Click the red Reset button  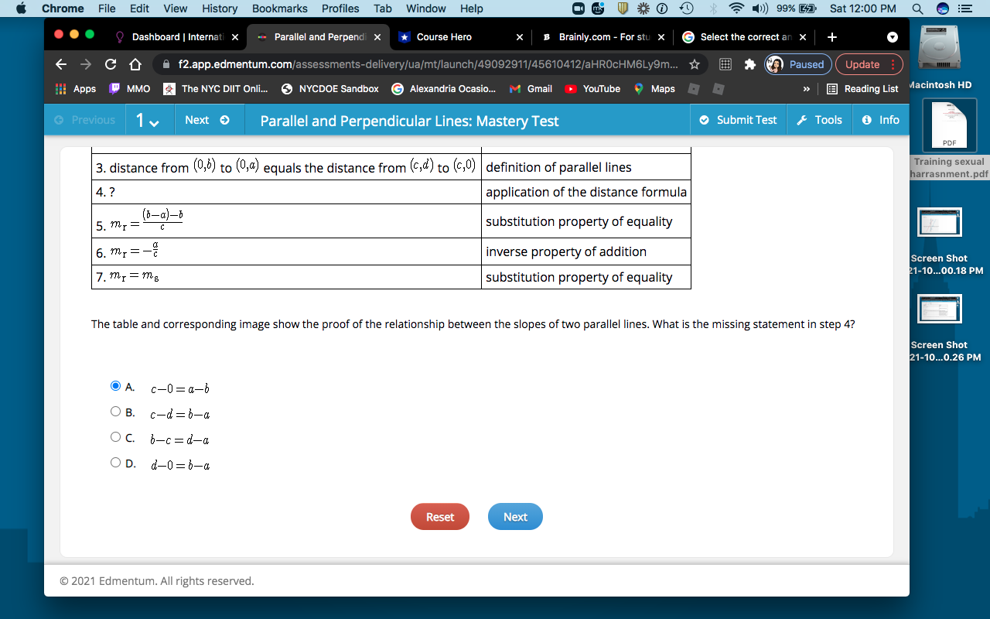(x=440, y=517)
